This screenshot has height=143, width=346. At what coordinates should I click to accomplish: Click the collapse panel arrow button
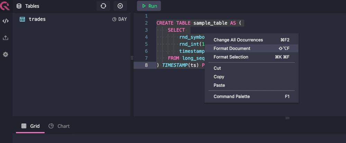[120, 6]
